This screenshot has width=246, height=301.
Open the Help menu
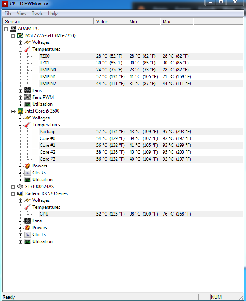(x=53, y=13)
